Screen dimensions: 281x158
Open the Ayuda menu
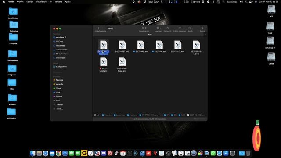point(68,2)
